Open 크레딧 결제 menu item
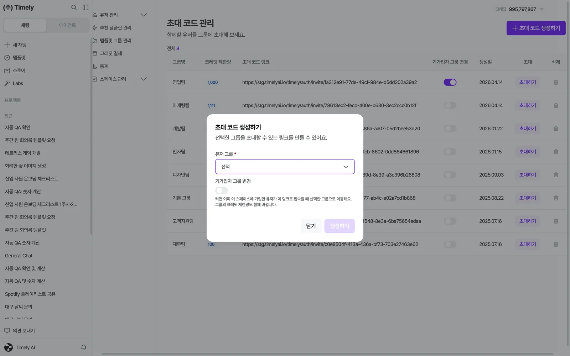This screenshot has height=356, width=570. point(111,53)
